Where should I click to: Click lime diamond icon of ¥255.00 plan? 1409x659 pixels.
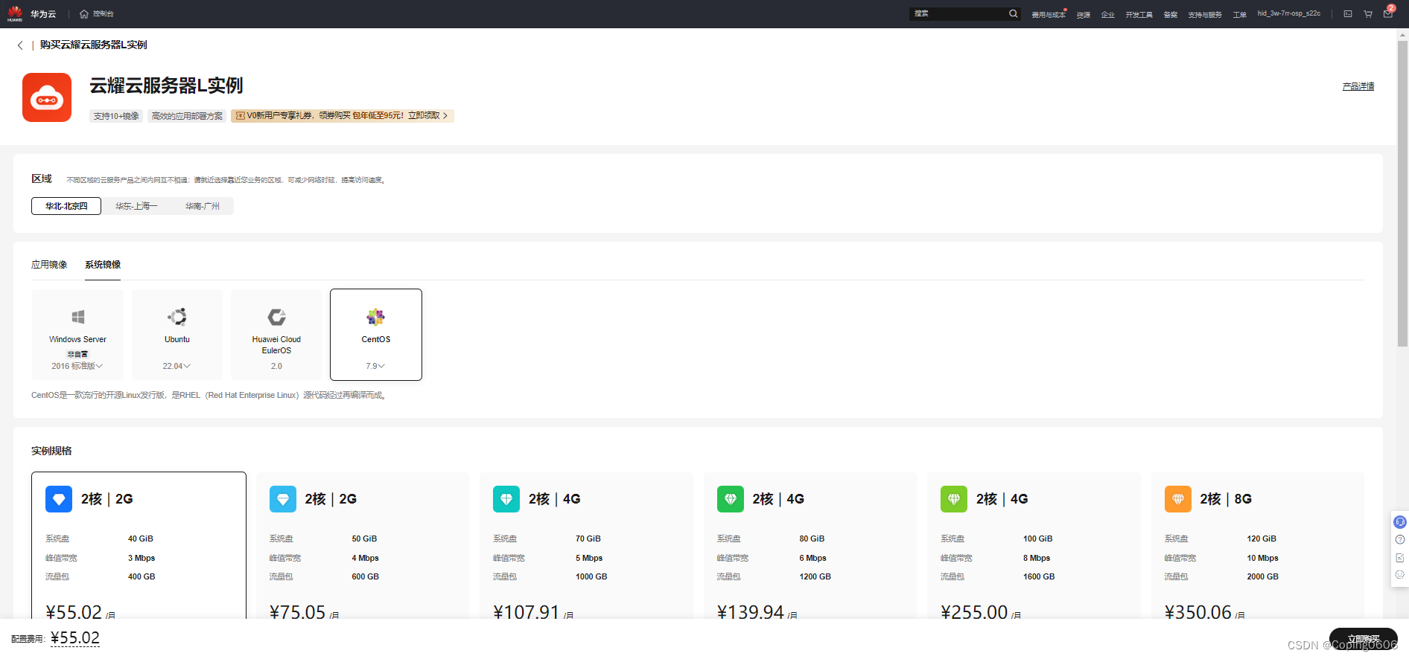(954, 499)
